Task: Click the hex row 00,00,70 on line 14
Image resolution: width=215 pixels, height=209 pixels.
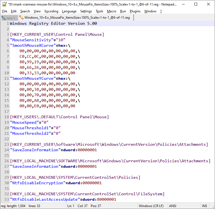Action: pyautogui.click(x=50, y=95)
